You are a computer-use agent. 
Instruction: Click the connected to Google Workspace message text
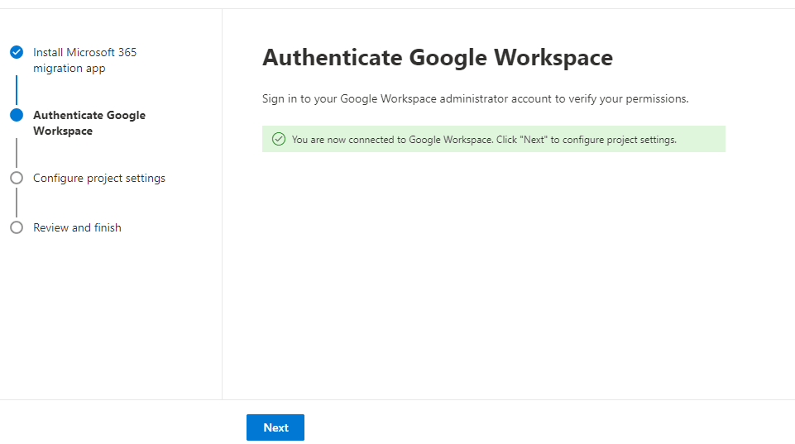click(x=484, y=140)
